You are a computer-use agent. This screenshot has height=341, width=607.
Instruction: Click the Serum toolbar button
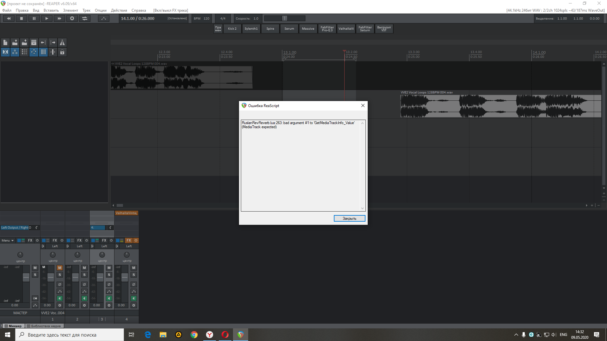pyautogui.click(x=289, y=29)
